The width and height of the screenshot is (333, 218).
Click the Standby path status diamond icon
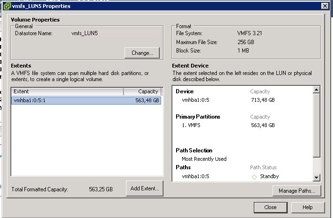[254, 177]
